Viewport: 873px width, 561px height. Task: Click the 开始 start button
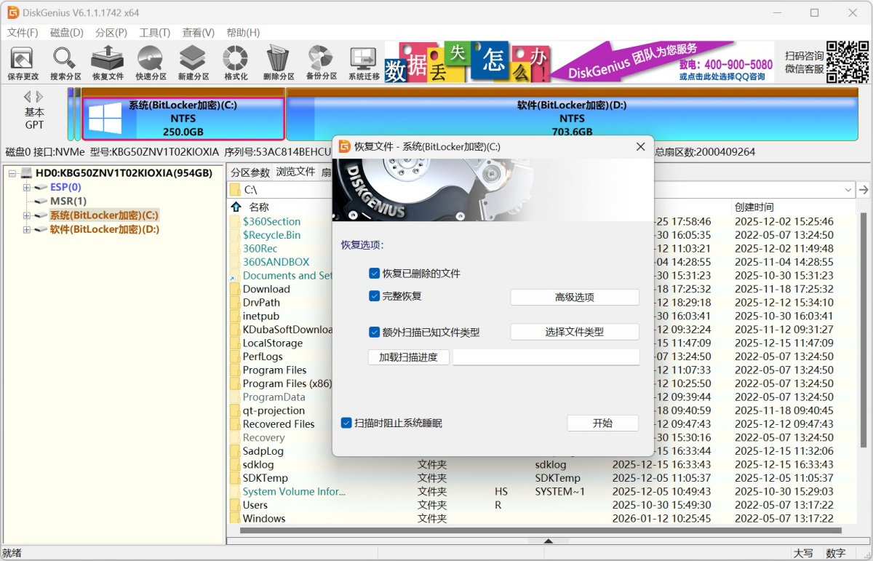coord(602,423)
